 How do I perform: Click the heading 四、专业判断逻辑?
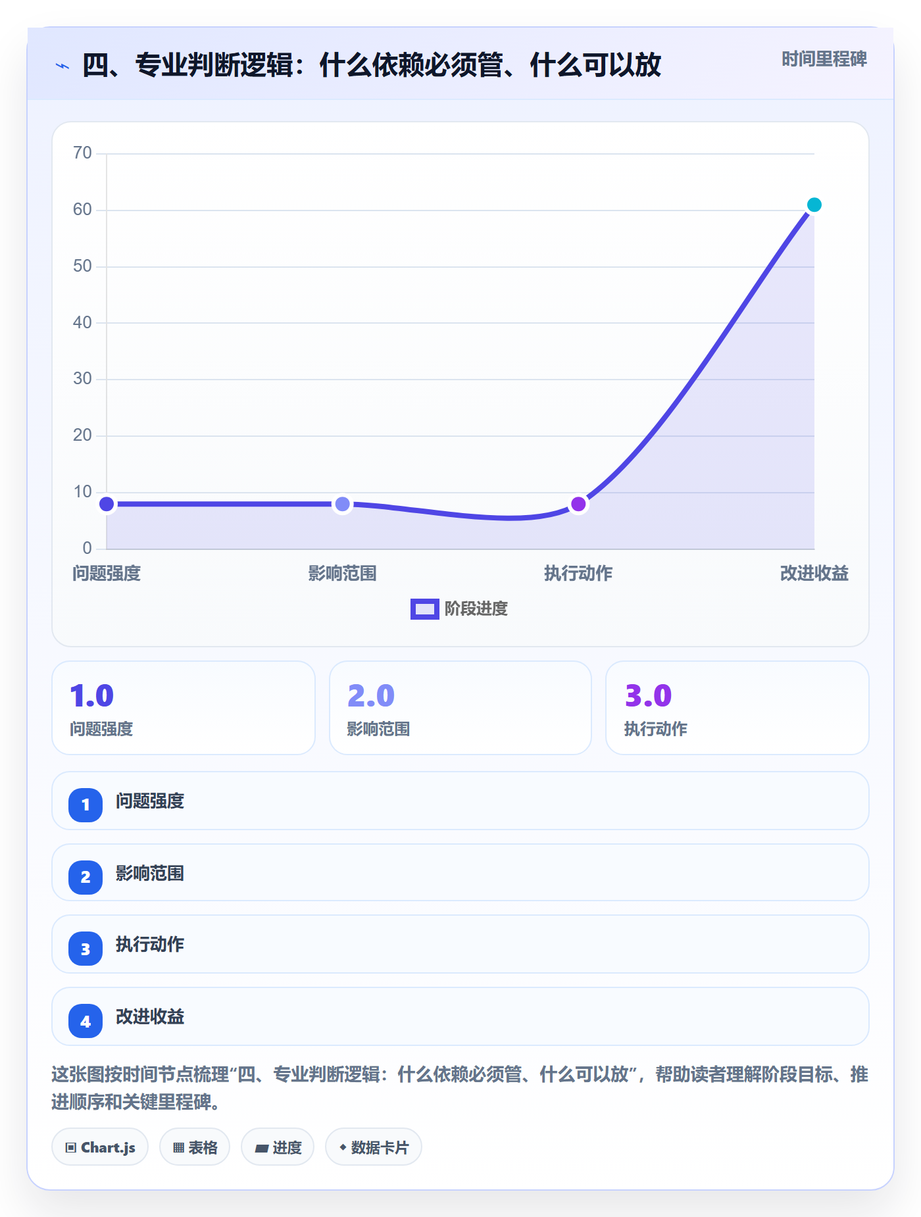point(371,66)
